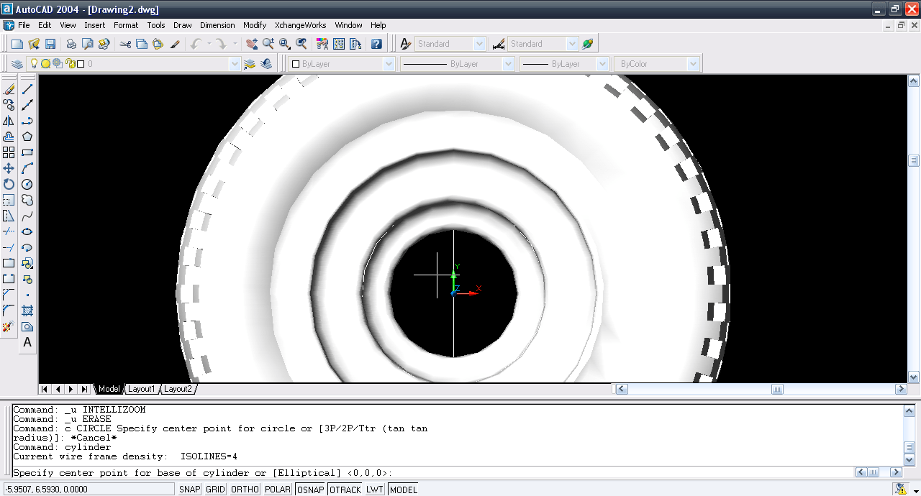Open the text style Standard dropdown
The width and height of the screenshot is (921, 496).
tap(480, 44)
